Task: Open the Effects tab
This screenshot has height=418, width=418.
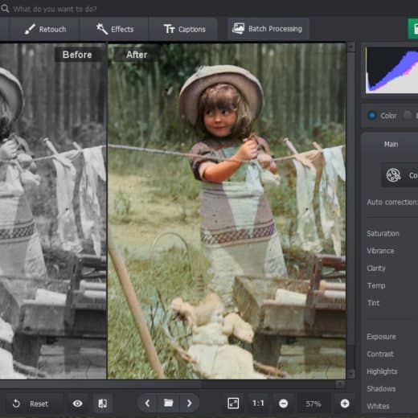Action: point(115,29)
